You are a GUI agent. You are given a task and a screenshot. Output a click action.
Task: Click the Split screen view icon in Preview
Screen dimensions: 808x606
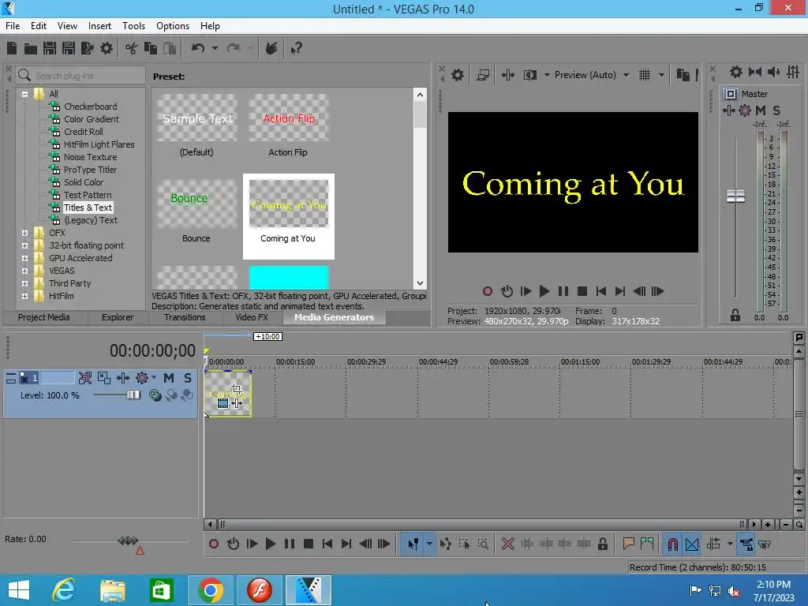pyautogui.click(x=529, y=75)
